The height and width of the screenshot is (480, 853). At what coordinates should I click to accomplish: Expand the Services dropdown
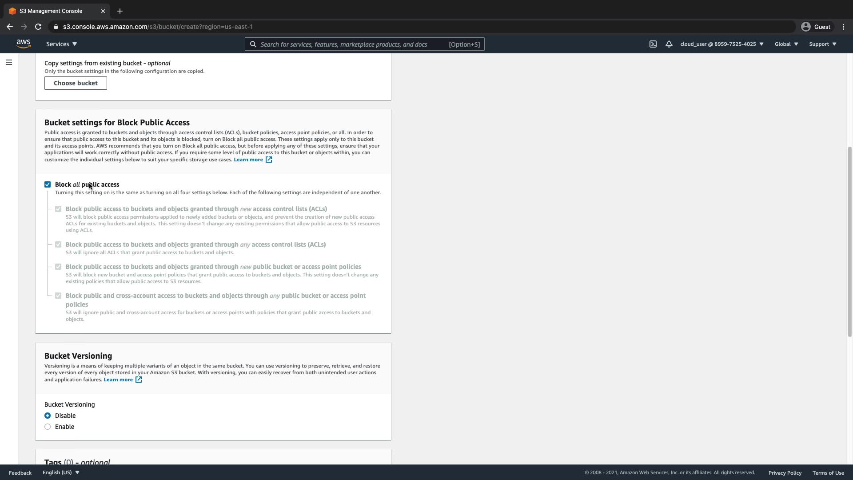tap(61, 44)
